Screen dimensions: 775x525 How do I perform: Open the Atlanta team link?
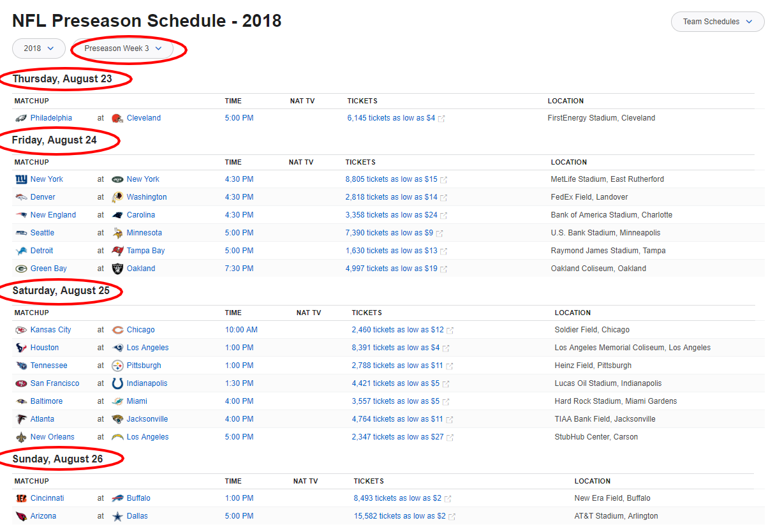coord(42,419)
